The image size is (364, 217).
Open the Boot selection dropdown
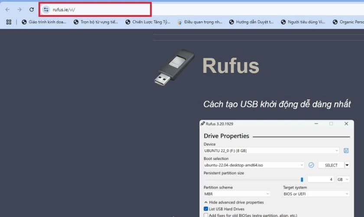[254, 165]
